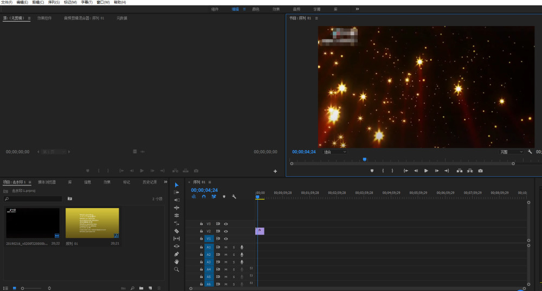This screenshot has height=291, width=542.
Task: Select the Razor tool
Action: pos(177,231)
